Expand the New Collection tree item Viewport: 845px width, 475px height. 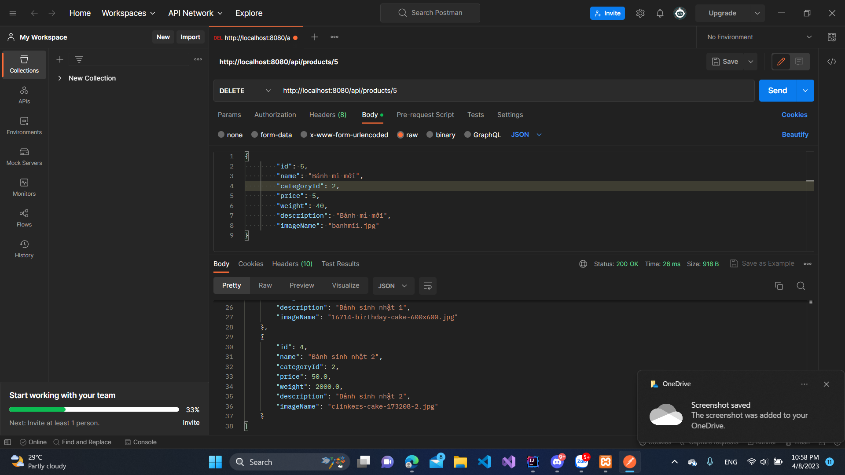pos(60,78)
